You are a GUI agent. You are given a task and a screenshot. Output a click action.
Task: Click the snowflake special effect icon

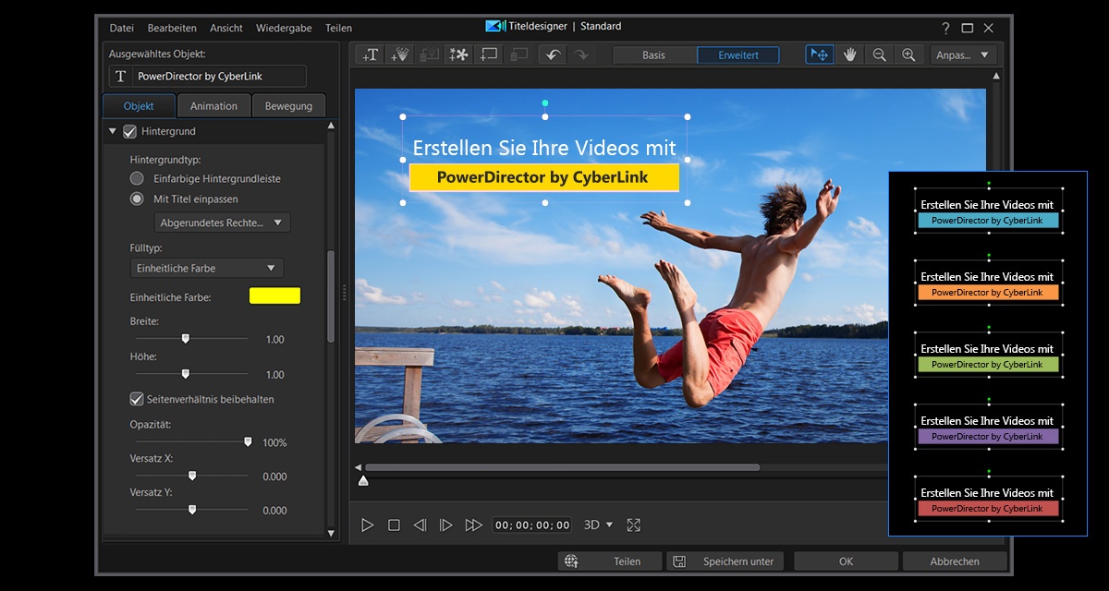click(459, 54)
